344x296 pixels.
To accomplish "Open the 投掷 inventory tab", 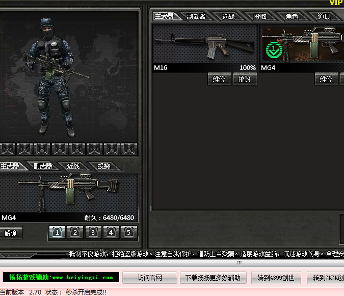I will click(x=259, y=16).
